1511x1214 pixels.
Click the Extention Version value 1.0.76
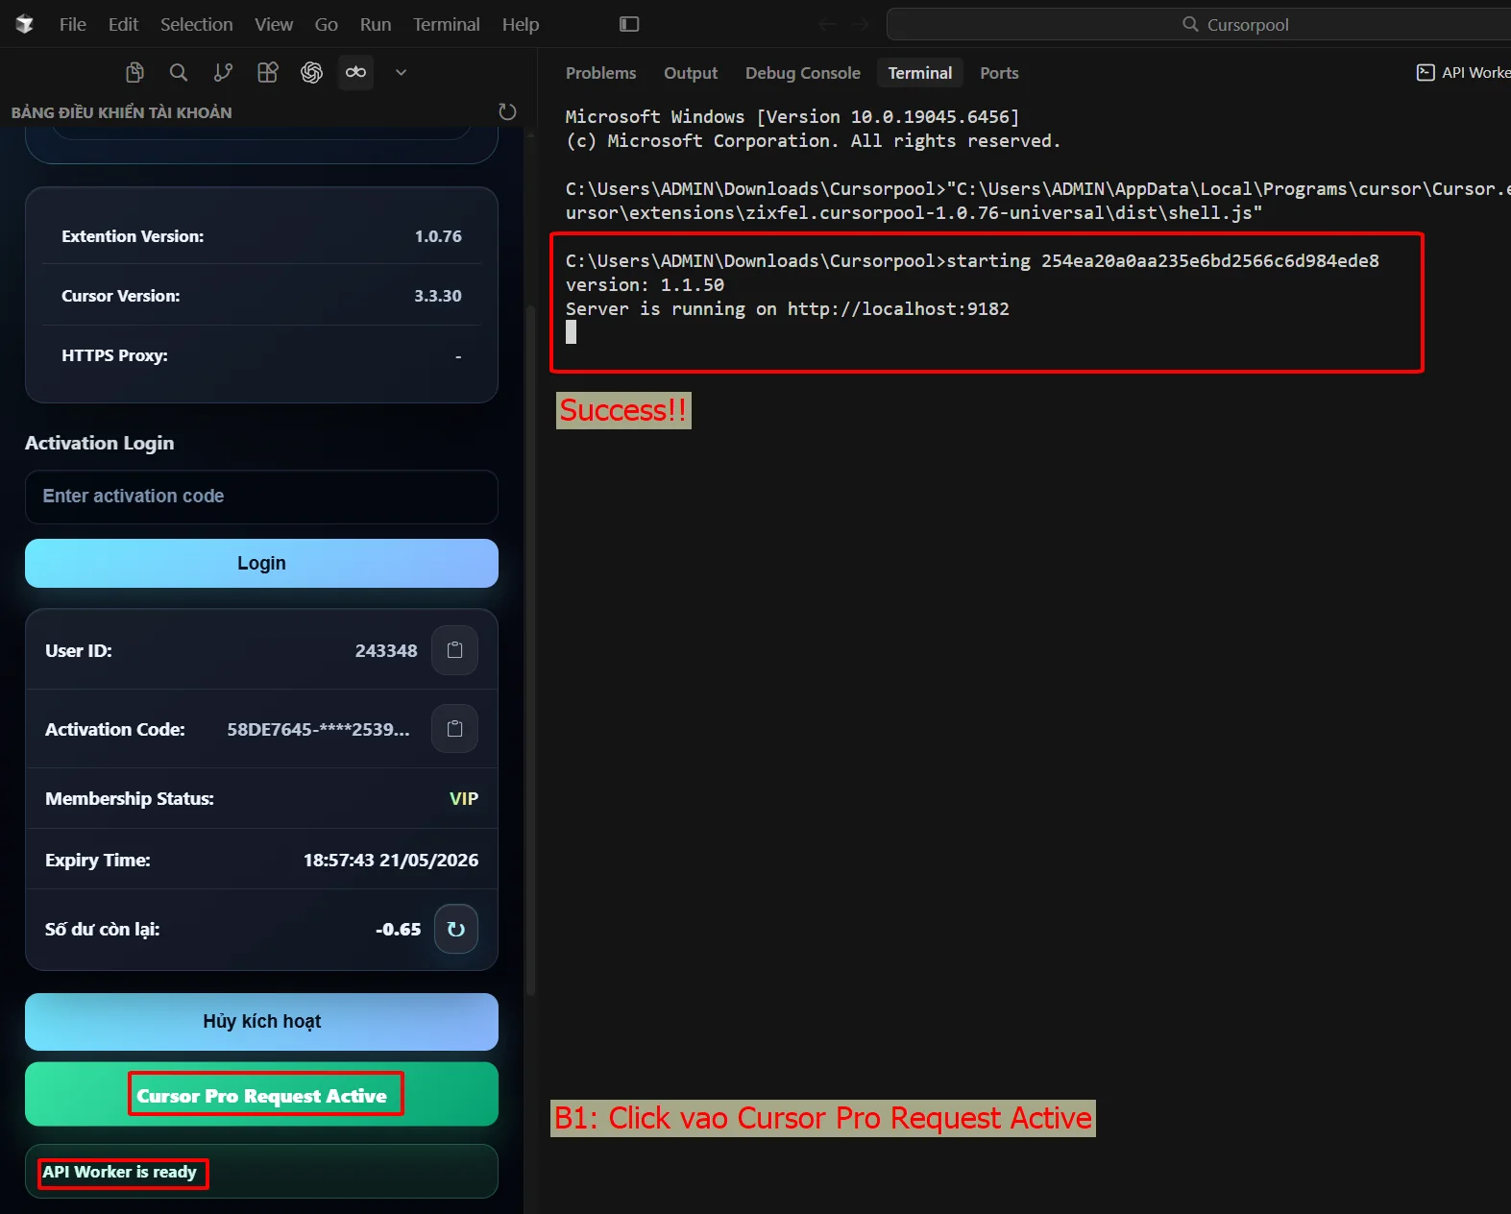438,236
